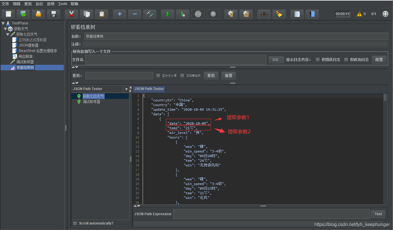Open the 编辑 menu
The width and height of the screenshot is (393, 230).
click(17, 4)
